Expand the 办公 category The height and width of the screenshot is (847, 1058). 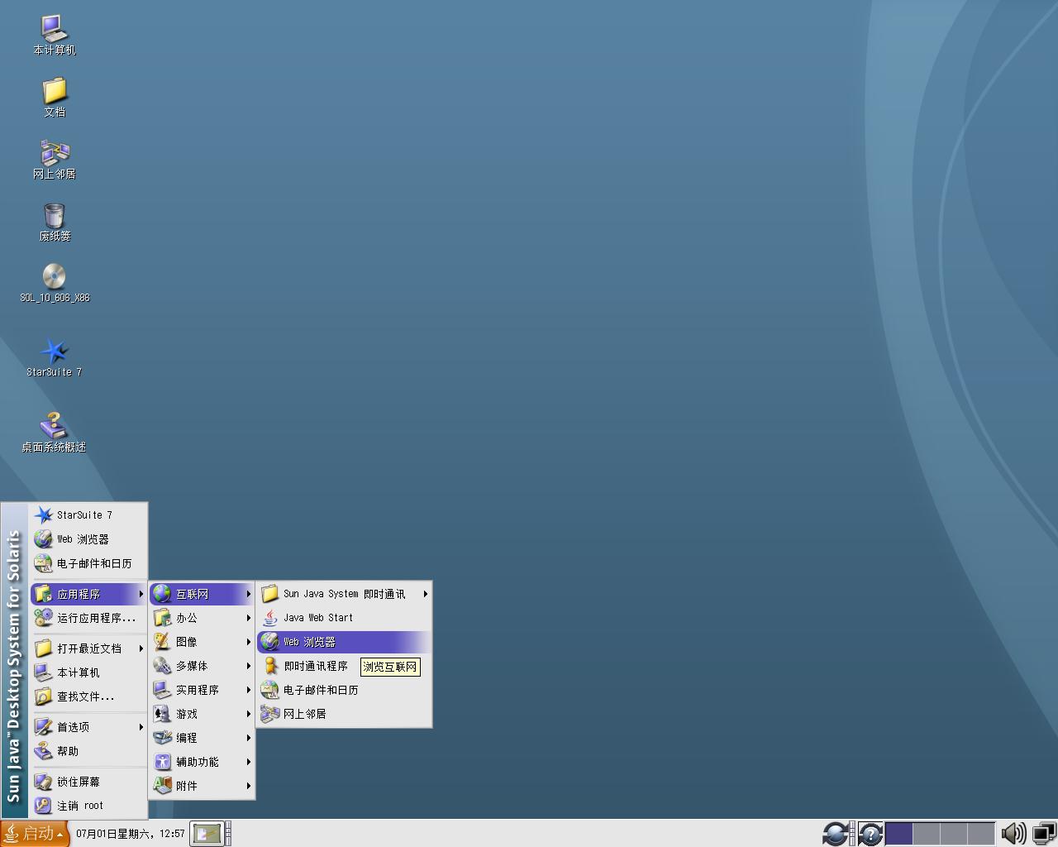pyautogui.click(x=202, y=618)
